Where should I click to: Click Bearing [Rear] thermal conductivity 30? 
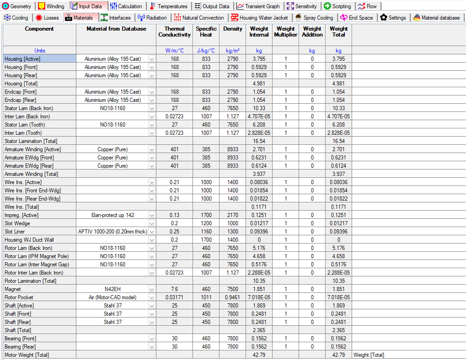pos(174,347)
